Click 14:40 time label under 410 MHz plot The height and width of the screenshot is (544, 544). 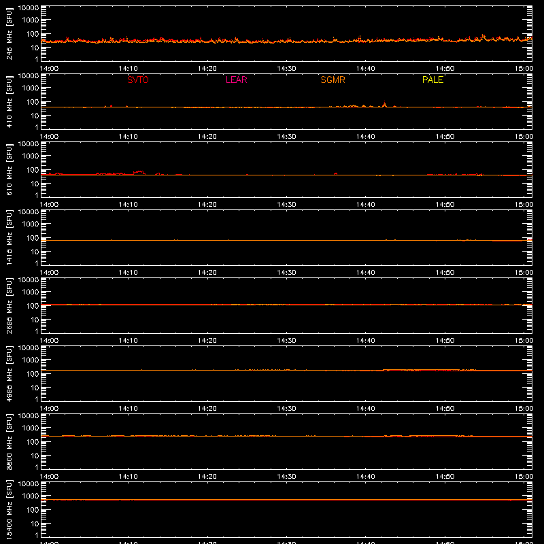point(366,137)
